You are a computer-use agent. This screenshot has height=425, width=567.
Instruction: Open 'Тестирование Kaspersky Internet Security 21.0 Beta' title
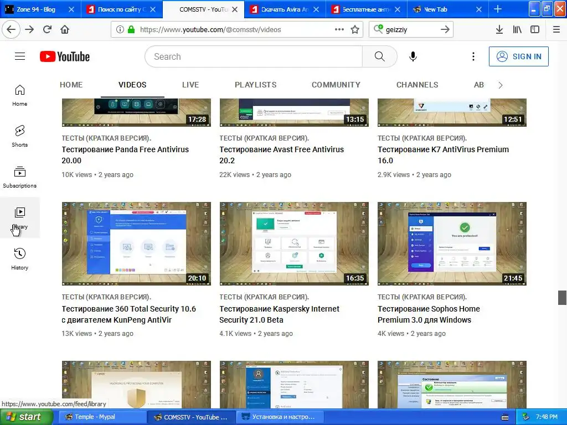tap(279, 314)
